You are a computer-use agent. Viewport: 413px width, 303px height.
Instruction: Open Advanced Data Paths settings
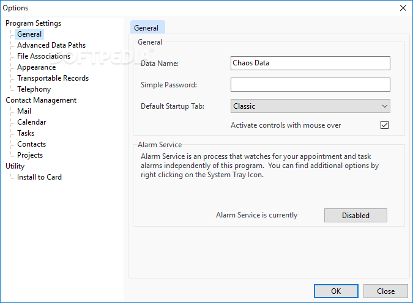(x=51, y=45)
